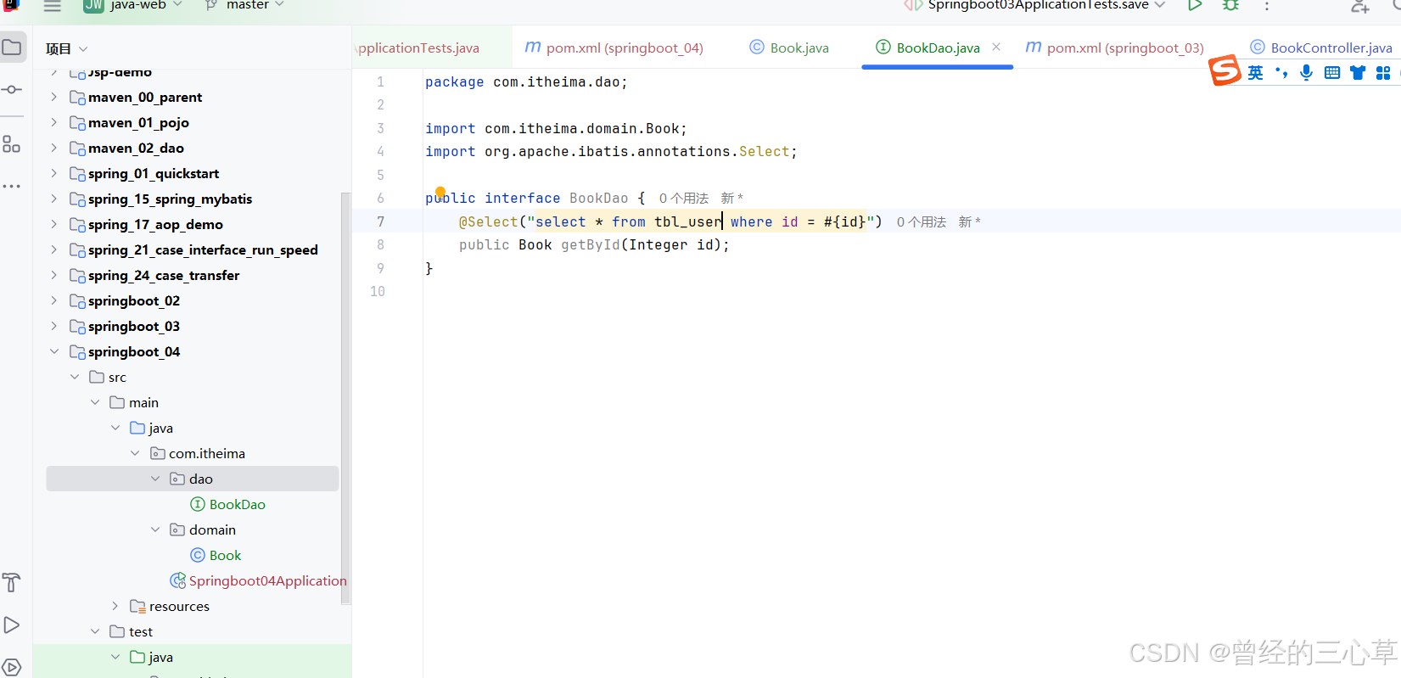Click the project tree vertical scrollbar
1401x678 pixels.
click(345, 399)
